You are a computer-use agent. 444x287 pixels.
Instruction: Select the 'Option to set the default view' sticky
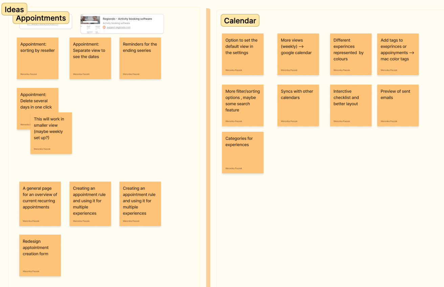[243, 54]
